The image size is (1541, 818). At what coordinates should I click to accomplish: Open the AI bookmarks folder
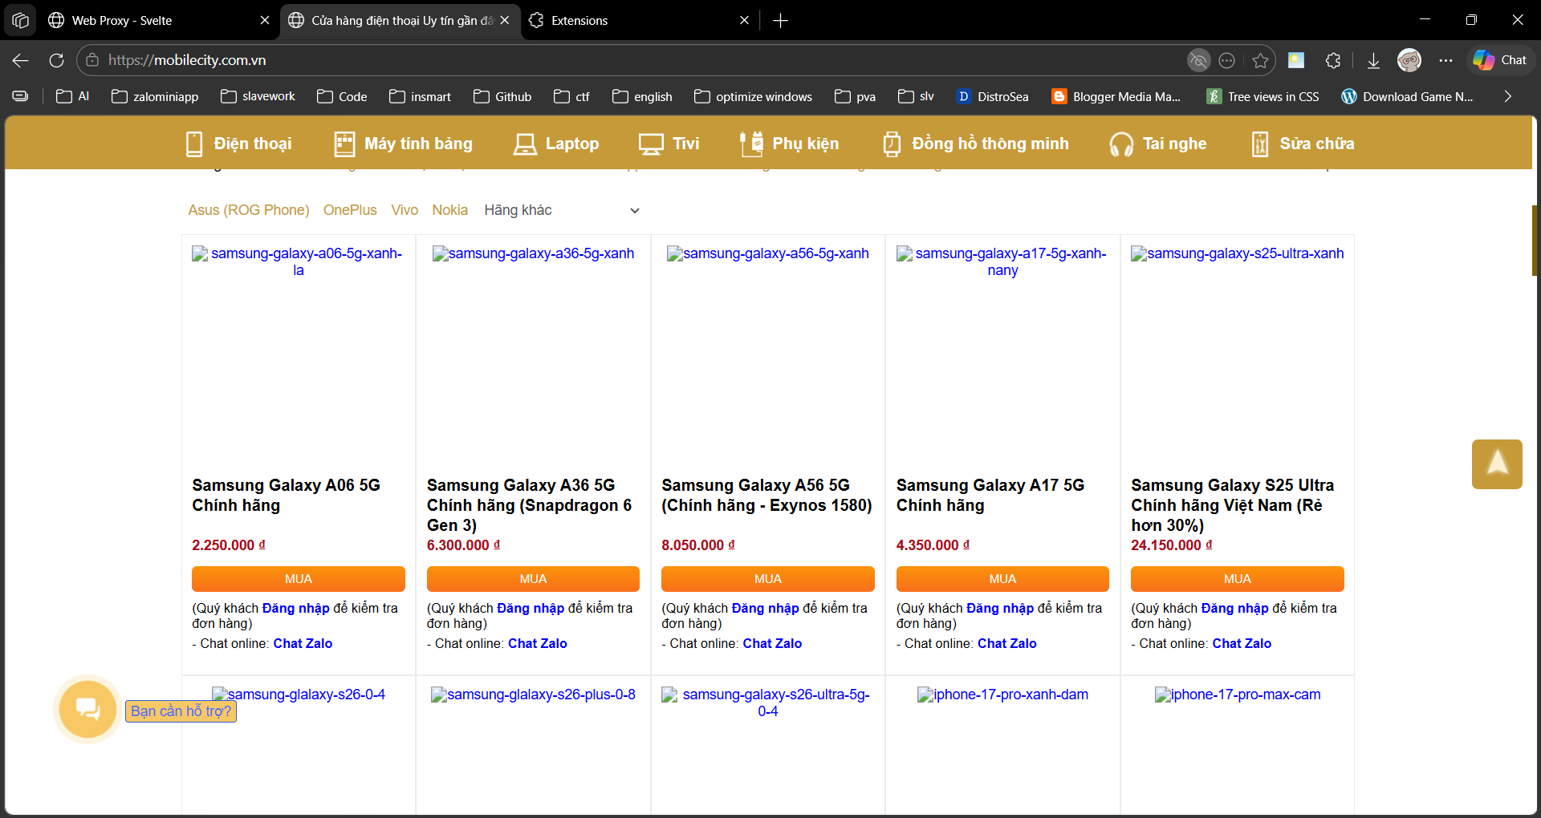click(72, 96)
